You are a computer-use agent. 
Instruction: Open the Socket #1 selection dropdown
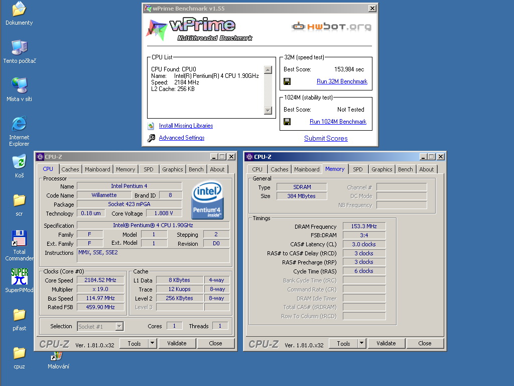(x=119, y=326)
